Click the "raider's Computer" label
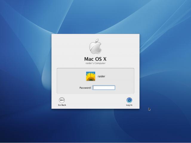Image resolution: width=191 pixels, height=143 pixels. (95, 63)
